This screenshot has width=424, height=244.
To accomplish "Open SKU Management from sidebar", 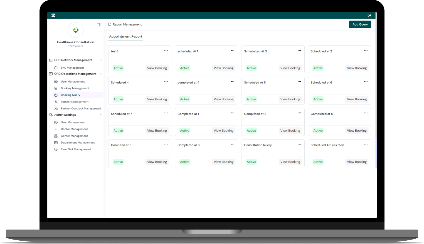I will 72,68.
